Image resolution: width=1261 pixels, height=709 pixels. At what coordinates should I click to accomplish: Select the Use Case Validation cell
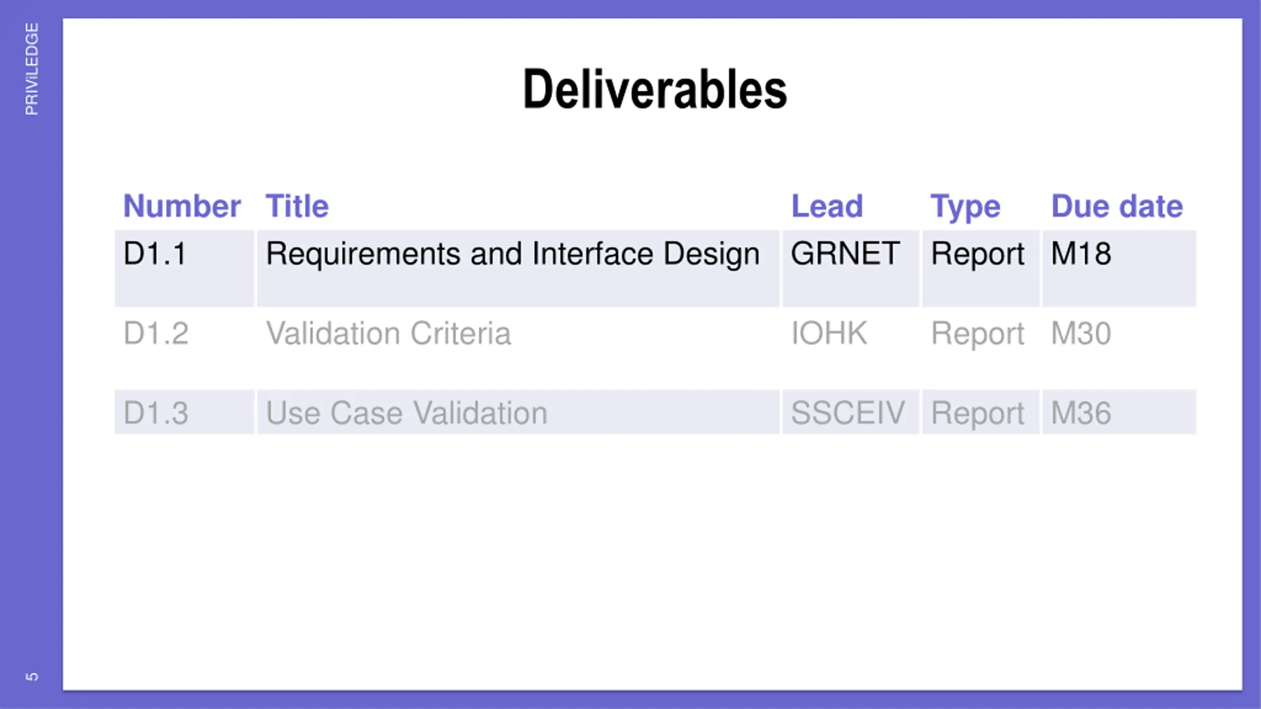tap(406, 413)
